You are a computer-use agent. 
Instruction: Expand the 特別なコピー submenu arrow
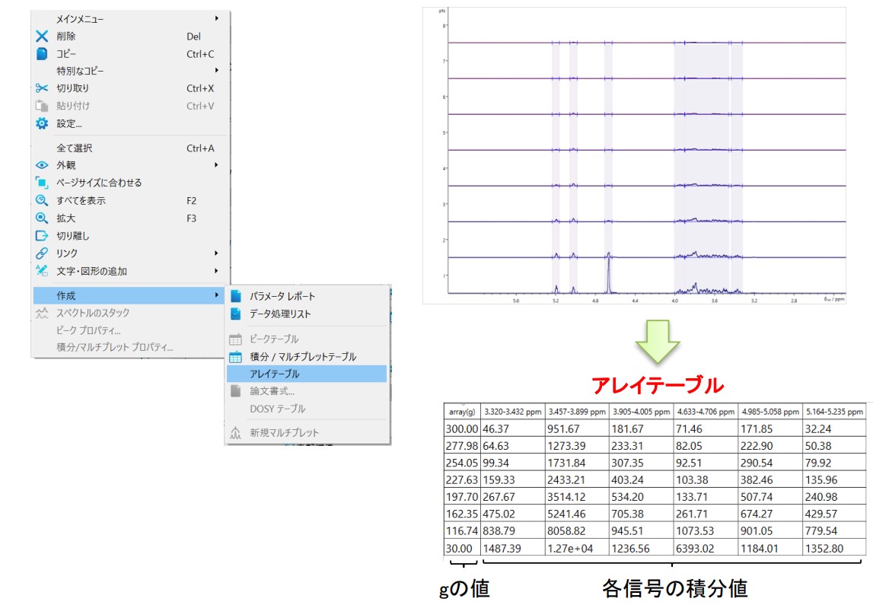click(x=216, y=71)
